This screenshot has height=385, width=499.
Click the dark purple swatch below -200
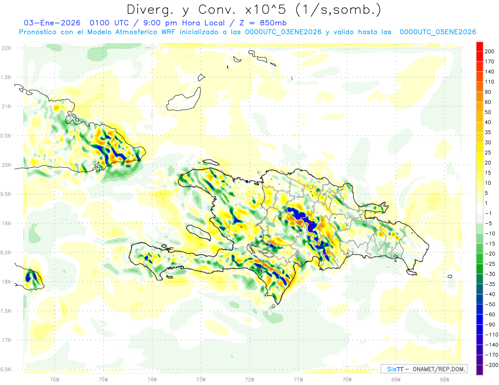[479, 370]
